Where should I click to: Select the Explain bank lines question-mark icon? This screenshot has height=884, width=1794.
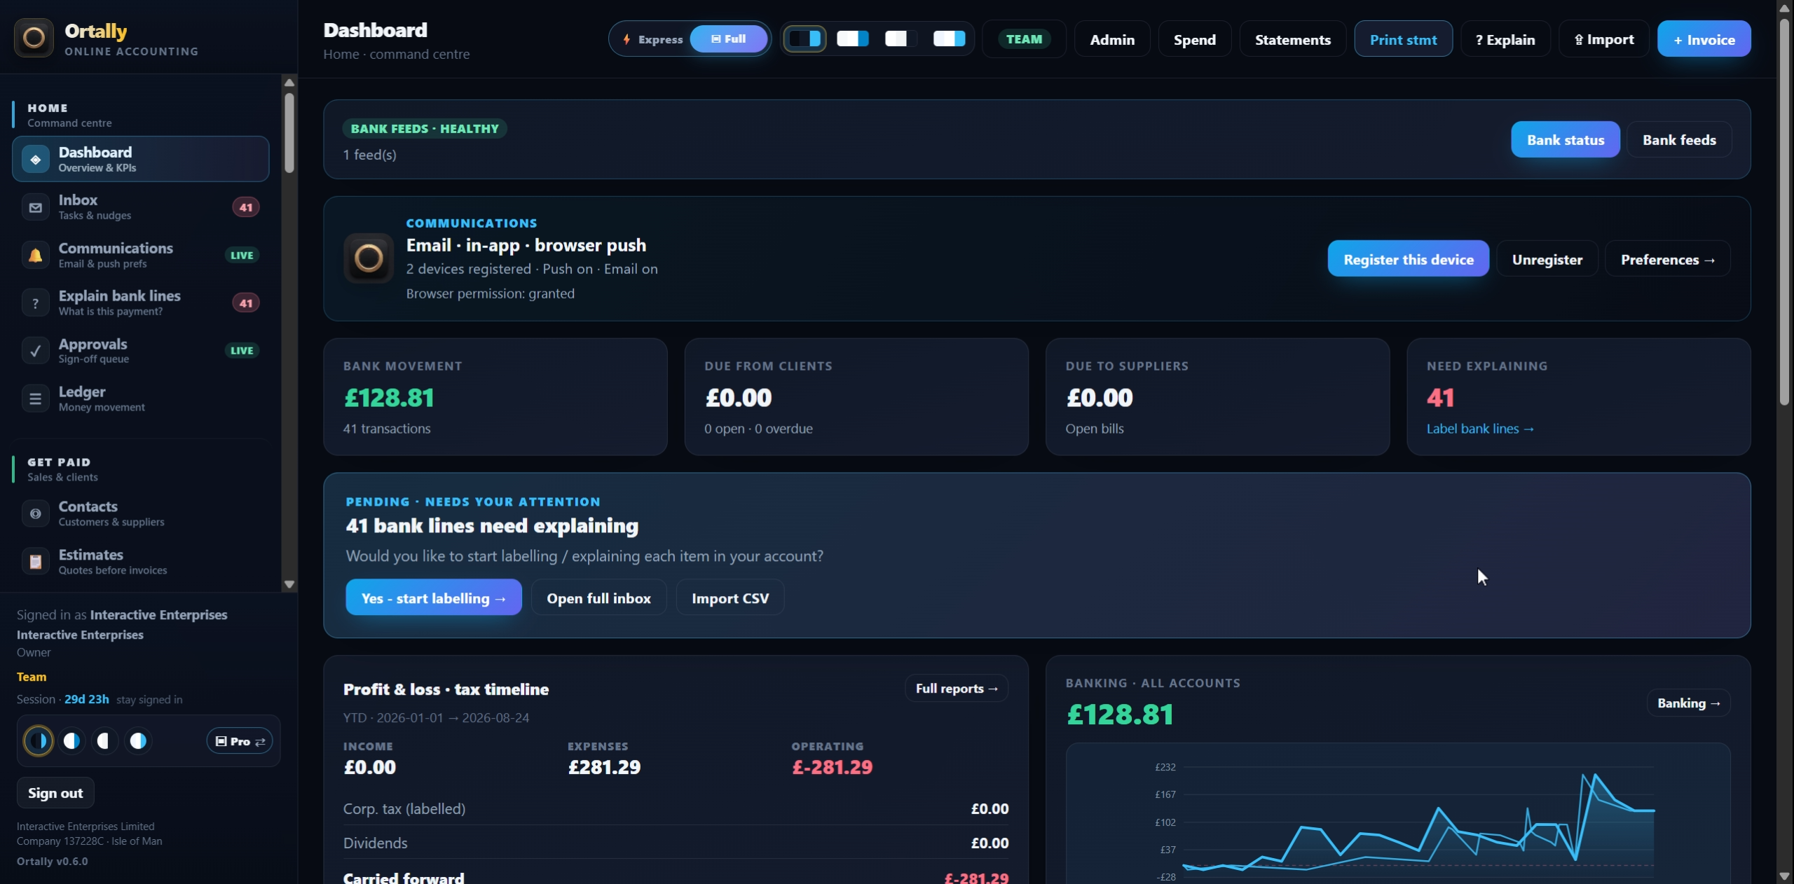tap(35, 303)
